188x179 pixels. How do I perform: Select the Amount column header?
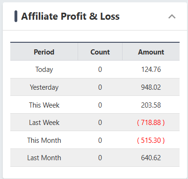click(x=151, y=52)
